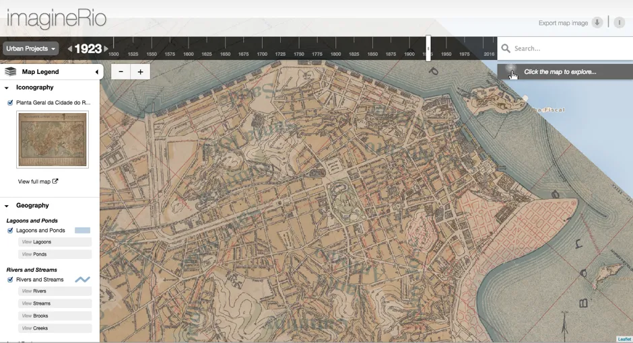Go to the previous year arrow
The width and height of the screenshot is (633, 343).
pos(70,49)
